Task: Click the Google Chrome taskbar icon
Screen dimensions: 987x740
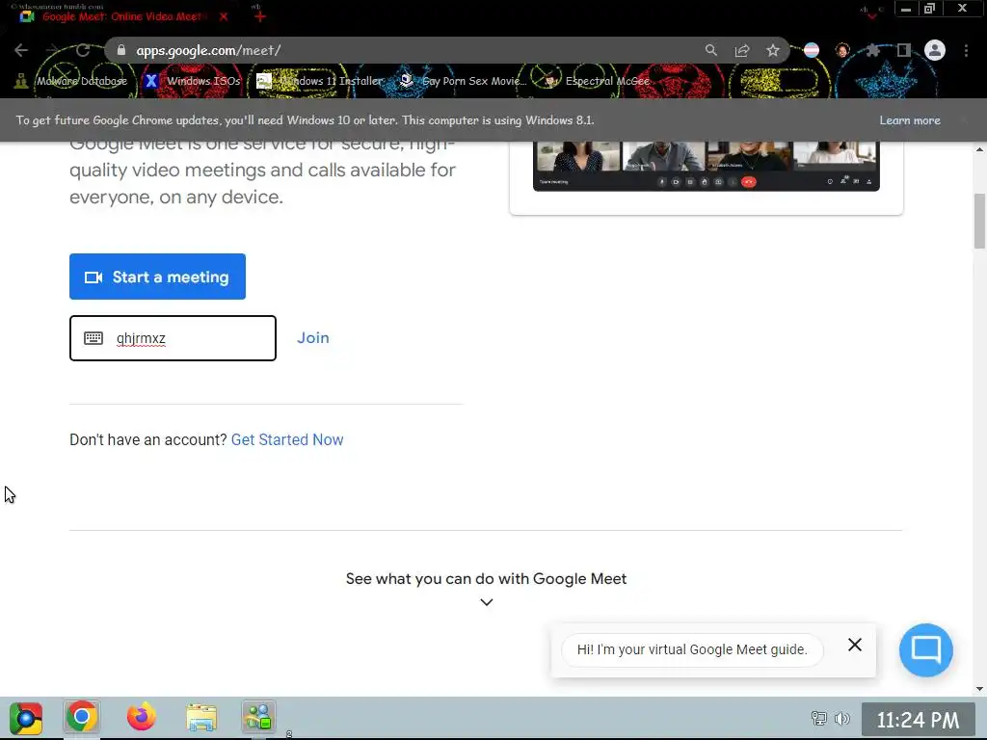Action: [81, 717]
